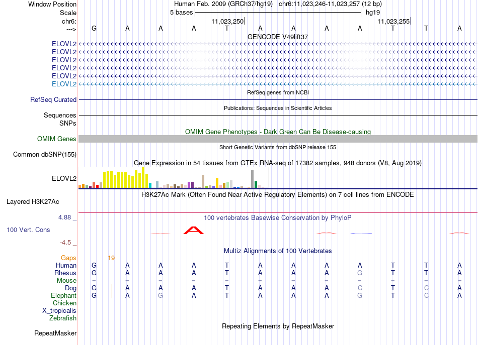Open the OMIM Genes track label

coord(57,139)
